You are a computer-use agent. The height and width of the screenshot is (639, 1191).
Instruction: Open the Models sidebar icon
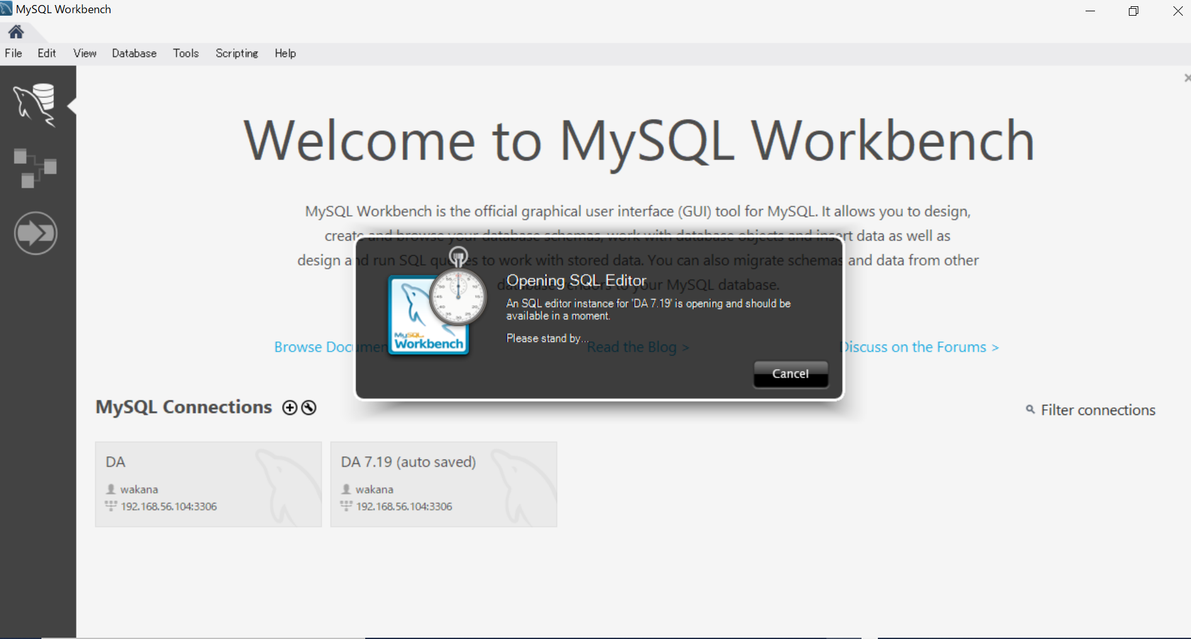point(35,168)
